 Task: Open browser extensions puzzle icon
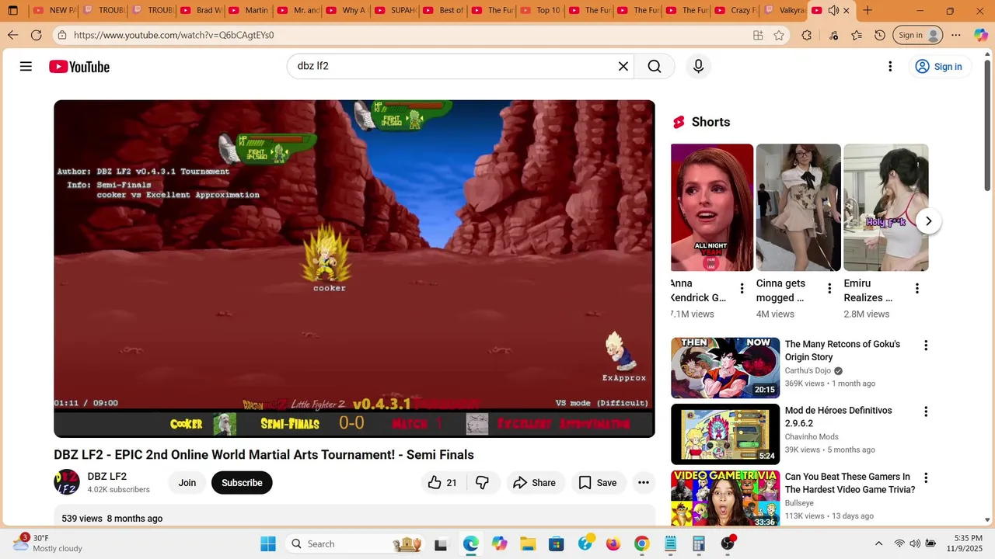point(807,35)
